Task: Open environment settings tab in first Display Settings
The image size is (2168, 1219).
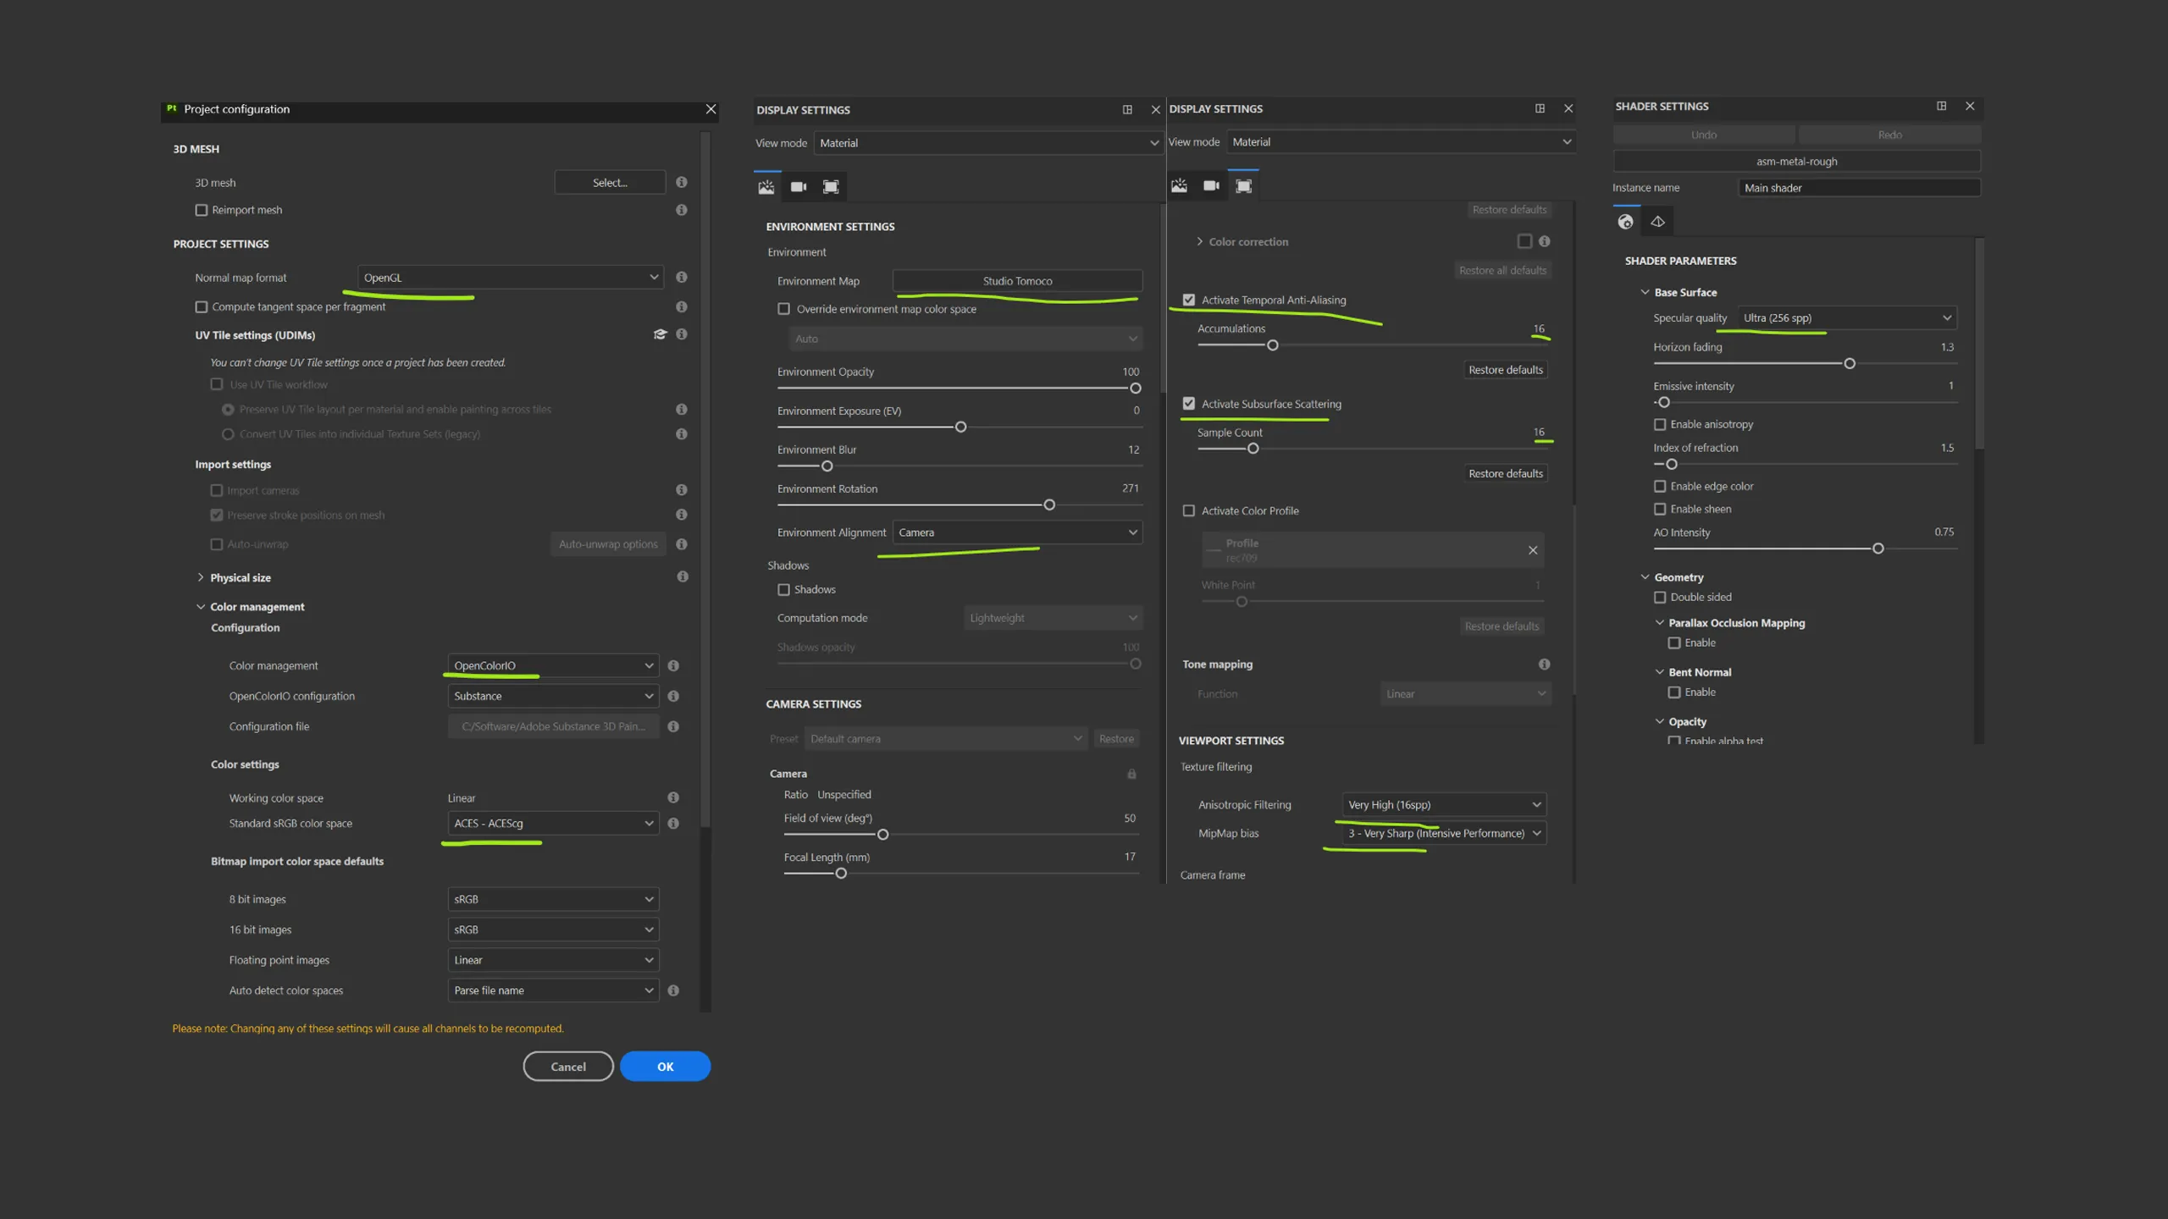Action: coord(766,187)
